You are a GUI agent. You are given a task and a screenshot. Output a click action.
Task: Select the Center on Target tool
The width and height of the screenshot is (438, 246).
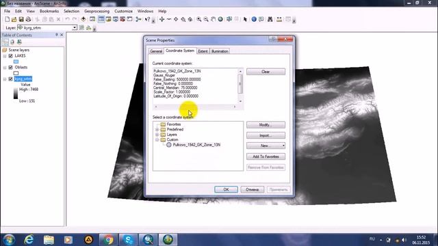coord(176,19)
